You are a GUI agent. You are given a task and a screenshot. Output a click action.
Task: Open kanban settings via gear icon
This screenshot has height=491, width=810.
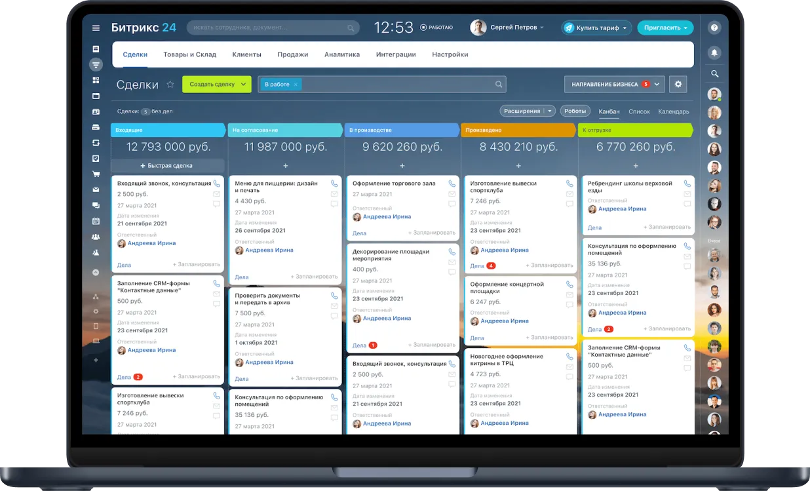678,84
